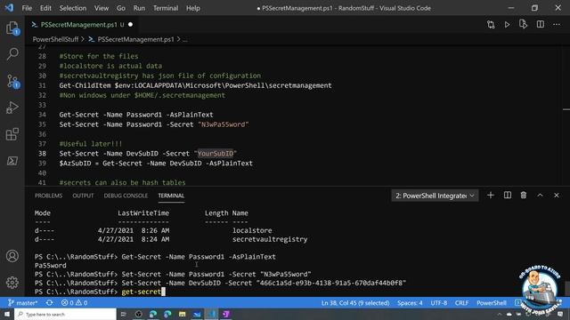Click the unsaved dot on PSSecretManagement.ps1 tab

(130, 25)
